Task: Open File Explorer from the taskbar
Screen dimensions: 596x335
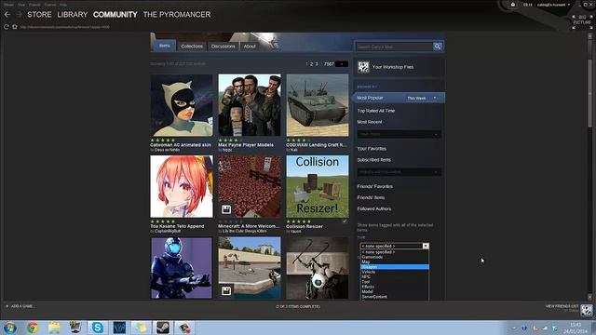Action: [x=54, y=328]
